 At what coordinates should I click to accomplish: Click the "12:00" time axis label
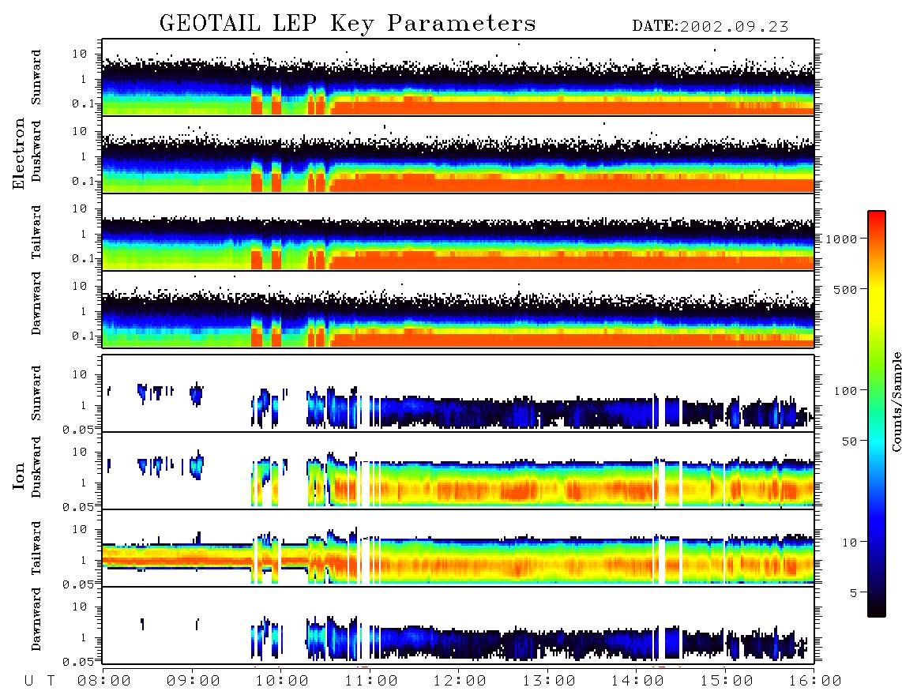pyautogui.click(x=460, y=681)
